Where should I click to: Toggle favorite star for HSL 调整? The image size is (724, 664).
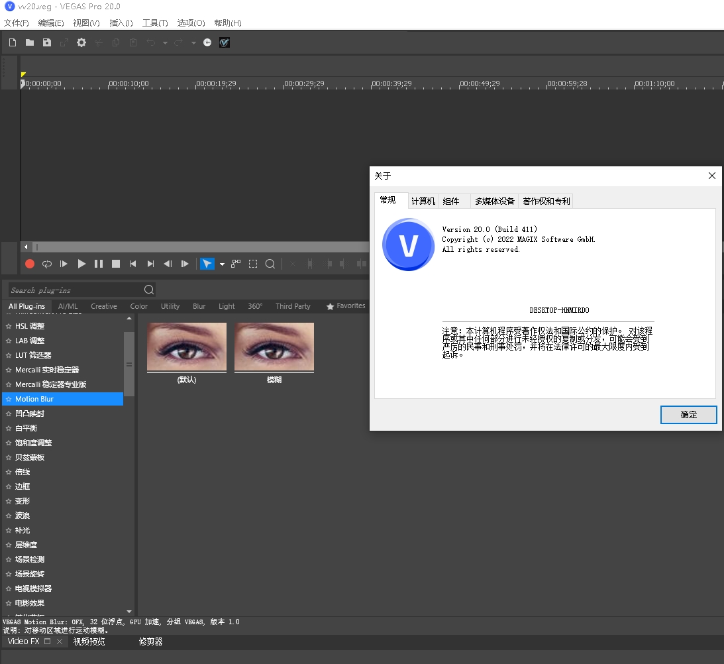click(x=9, y=326)
